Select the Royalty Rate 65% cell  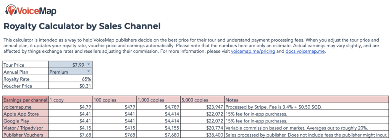tap(70, 79)
